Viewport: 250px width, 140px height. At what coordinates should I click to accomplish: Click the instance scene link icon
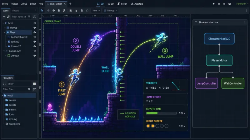point(8,17)
